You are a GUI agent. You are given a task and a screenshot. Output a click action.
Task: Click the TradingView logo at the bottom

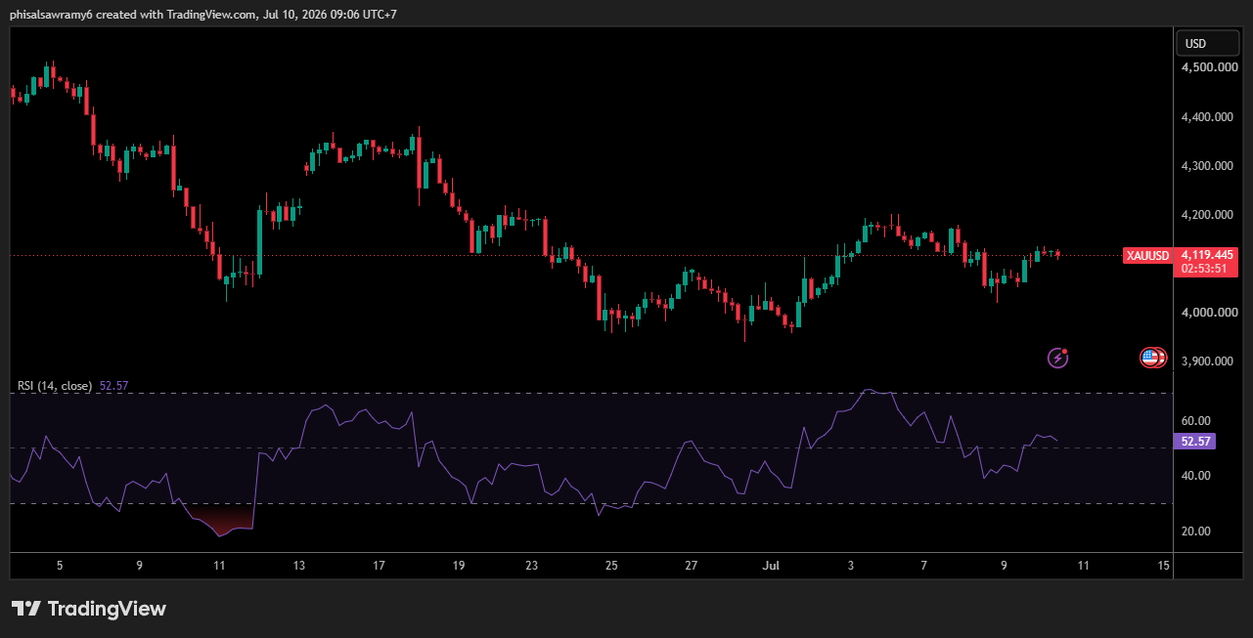pyautogui.click(x=89, y=609)
